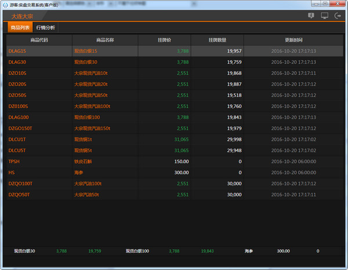
Task: Click product name 大宗汽油100t
Action: 88,183
